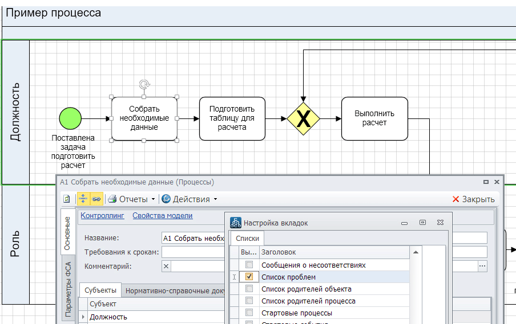Click the printer icon beside Отчеты
The height and width of the screenshot is (324, 516).
[x=112, y=199]
